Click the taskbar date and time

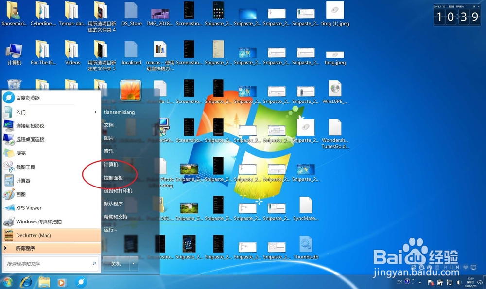[471, 282]
